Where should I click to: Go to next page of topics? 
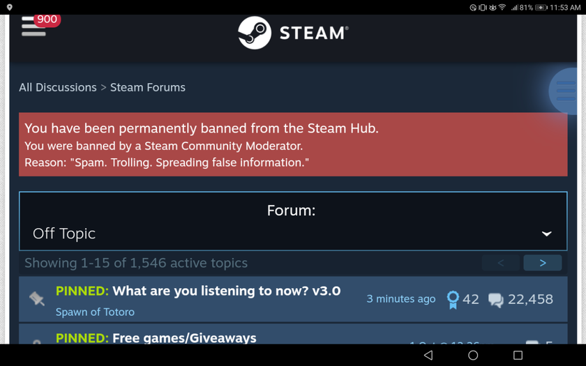coord(542,263)
